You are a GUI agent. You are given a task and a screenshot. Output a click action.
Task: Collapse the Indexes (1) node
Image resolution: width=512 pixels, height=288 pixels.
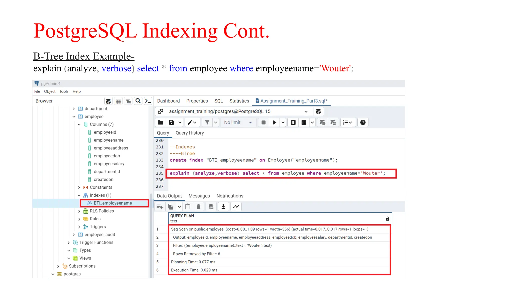79,195
